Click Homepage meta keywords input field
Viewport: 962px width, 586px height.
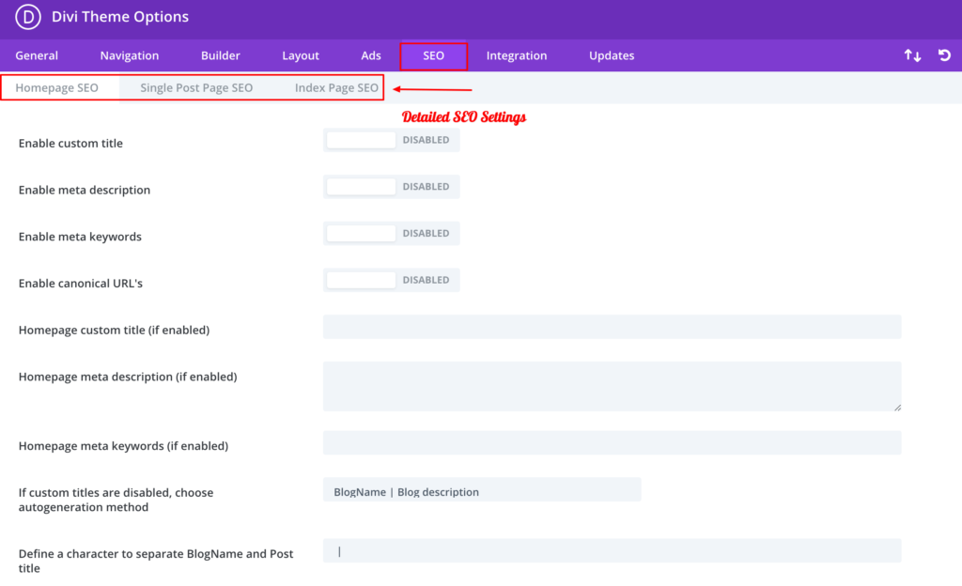(x=612, y=442)
